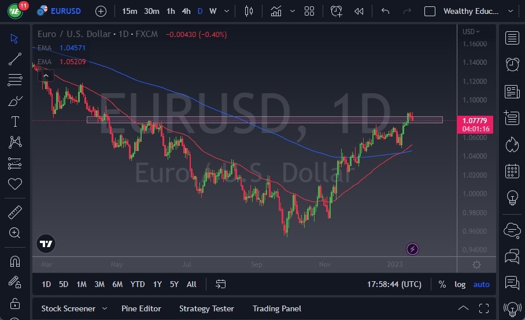This screenshot has width=525, height=320.
Task: Open the data window panel
Action: pyautogui.click(x=512, y=118)
